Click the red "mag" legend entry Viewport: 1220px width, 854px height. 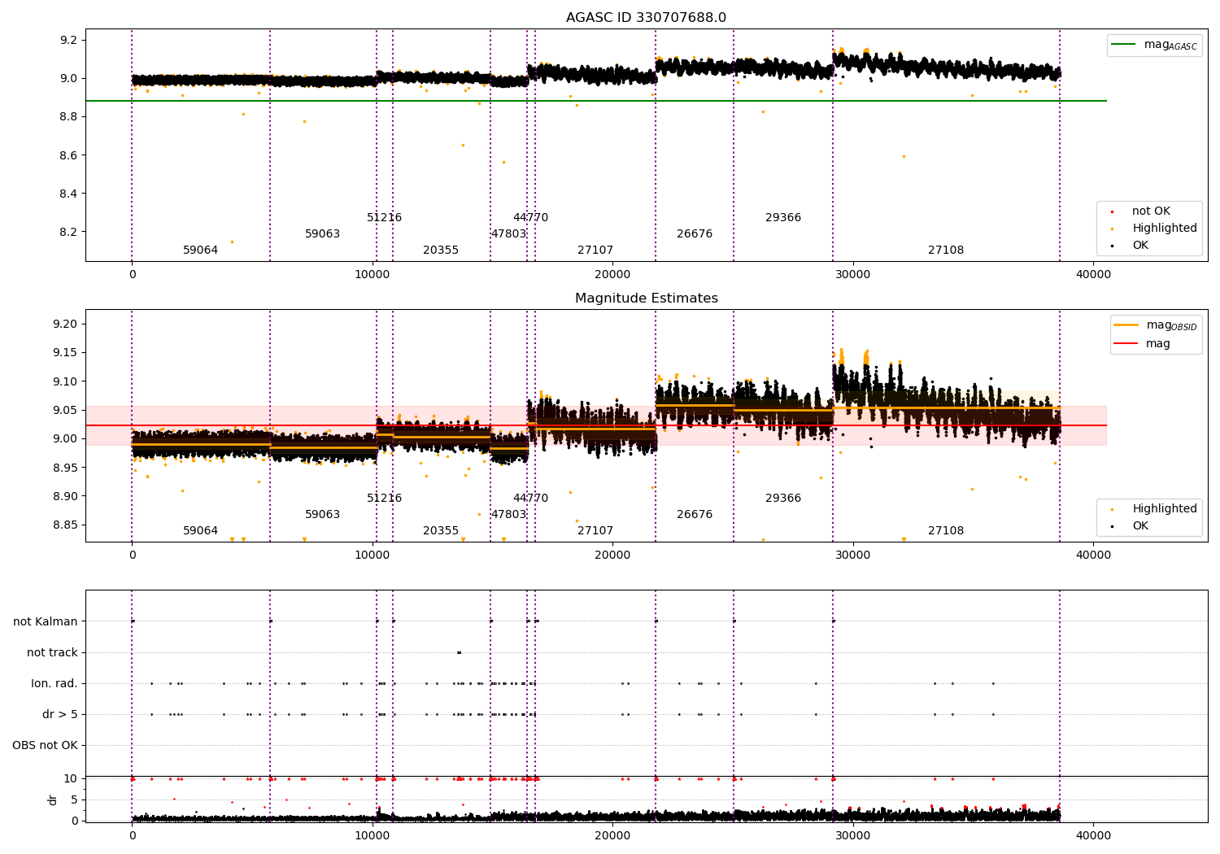(1142, 344)
